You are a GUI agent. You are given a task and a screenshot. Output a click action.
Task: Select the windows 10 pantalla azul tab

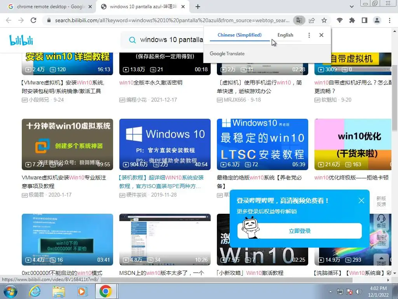click(x=142, y=7)
